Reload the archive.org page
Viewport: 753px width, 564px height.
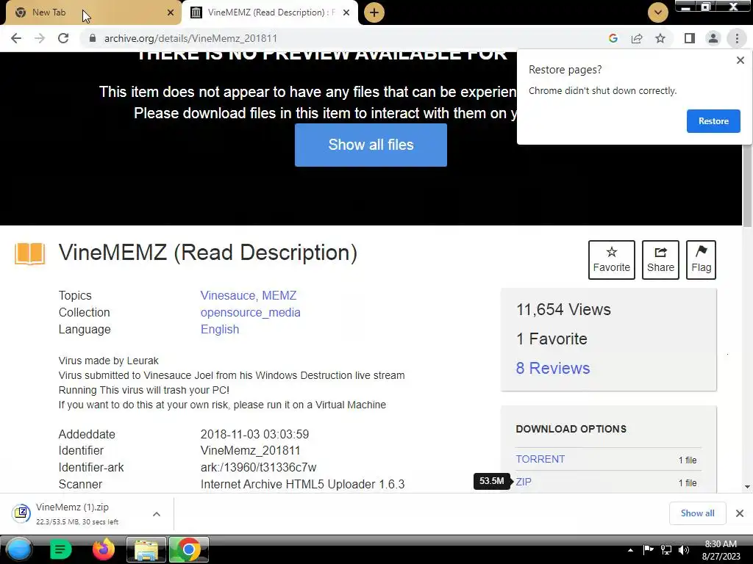click(63, 38)
